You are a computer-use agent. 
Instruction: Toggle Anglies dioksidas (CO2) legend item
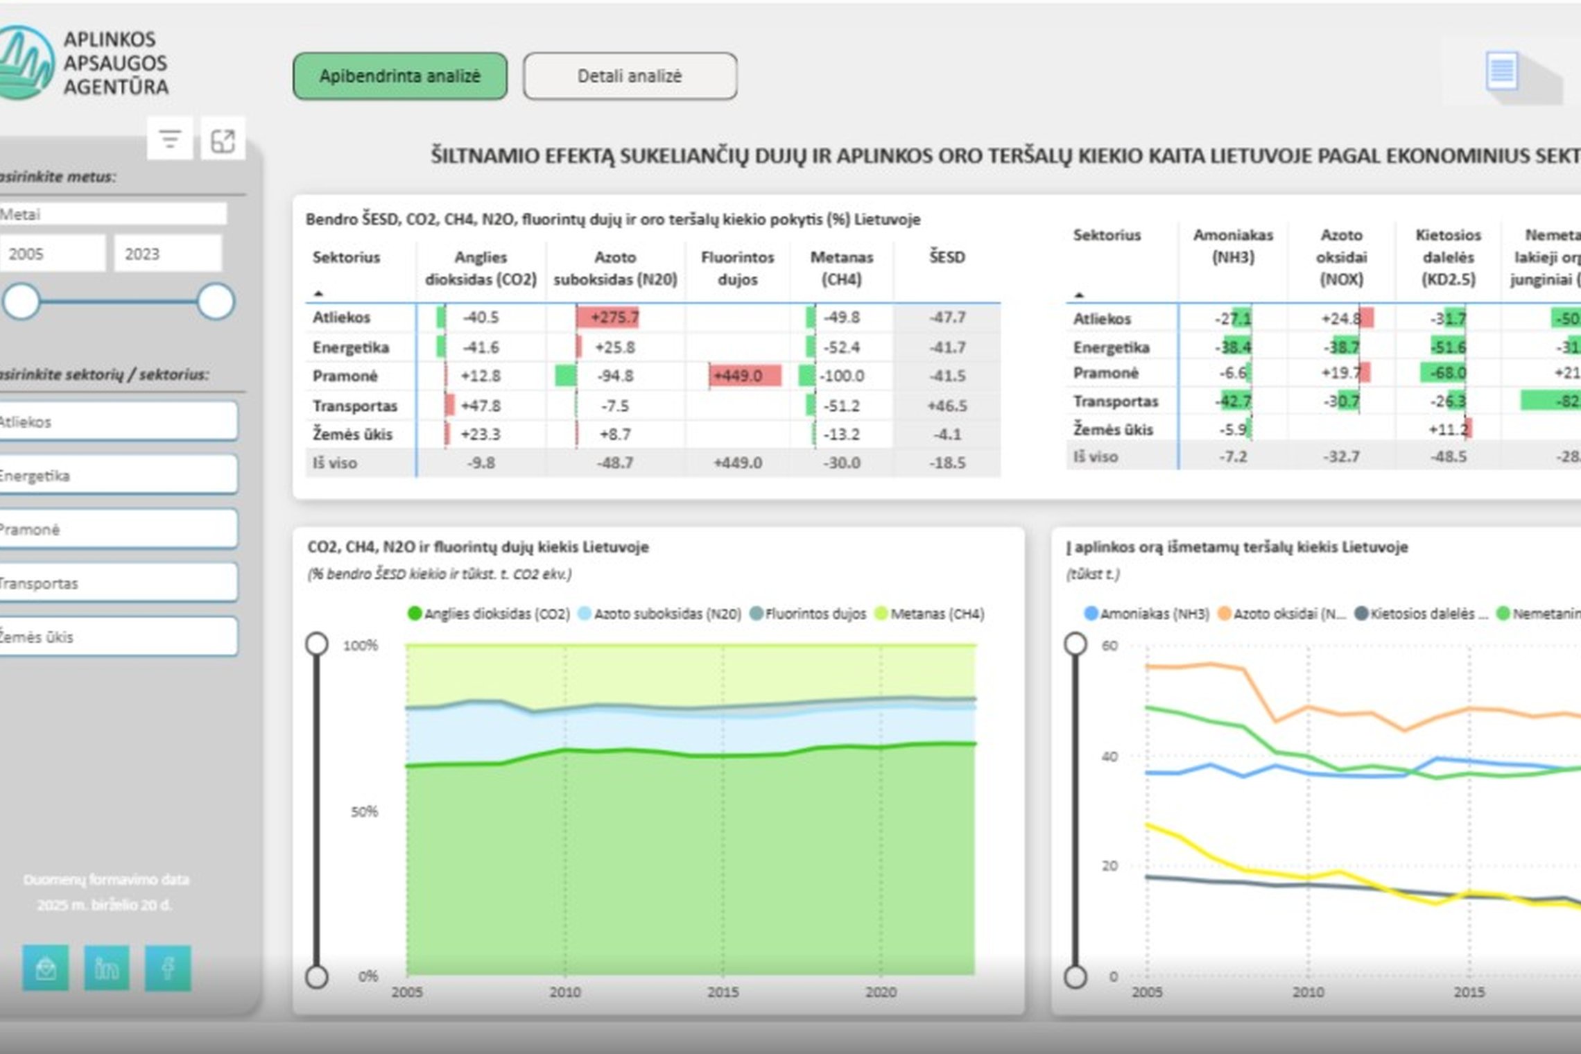(489, 614)
